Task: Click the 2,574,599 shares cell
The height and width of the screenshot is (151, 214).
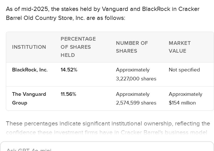Action: (x=136, y=99)
